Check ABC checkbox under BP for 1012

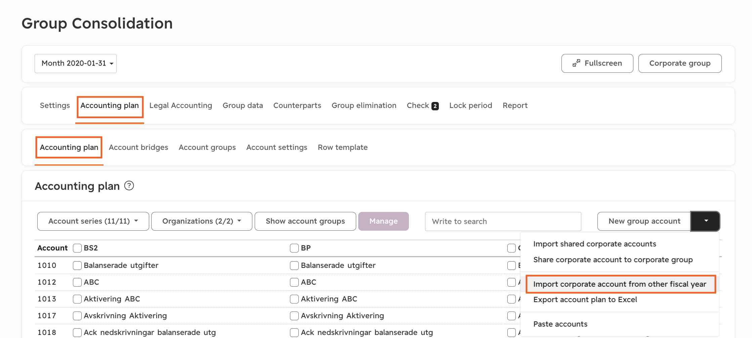tap(294, 282)
